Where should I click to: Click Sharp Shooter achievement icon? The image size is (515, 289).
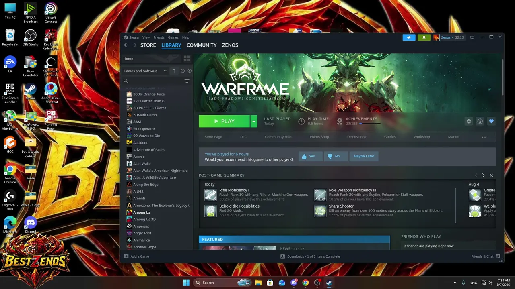click(x=320, y=211)
